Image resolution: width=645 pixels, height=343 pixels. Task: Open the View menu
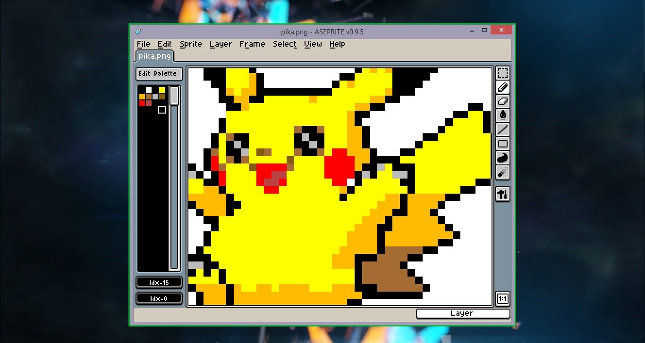313,44
